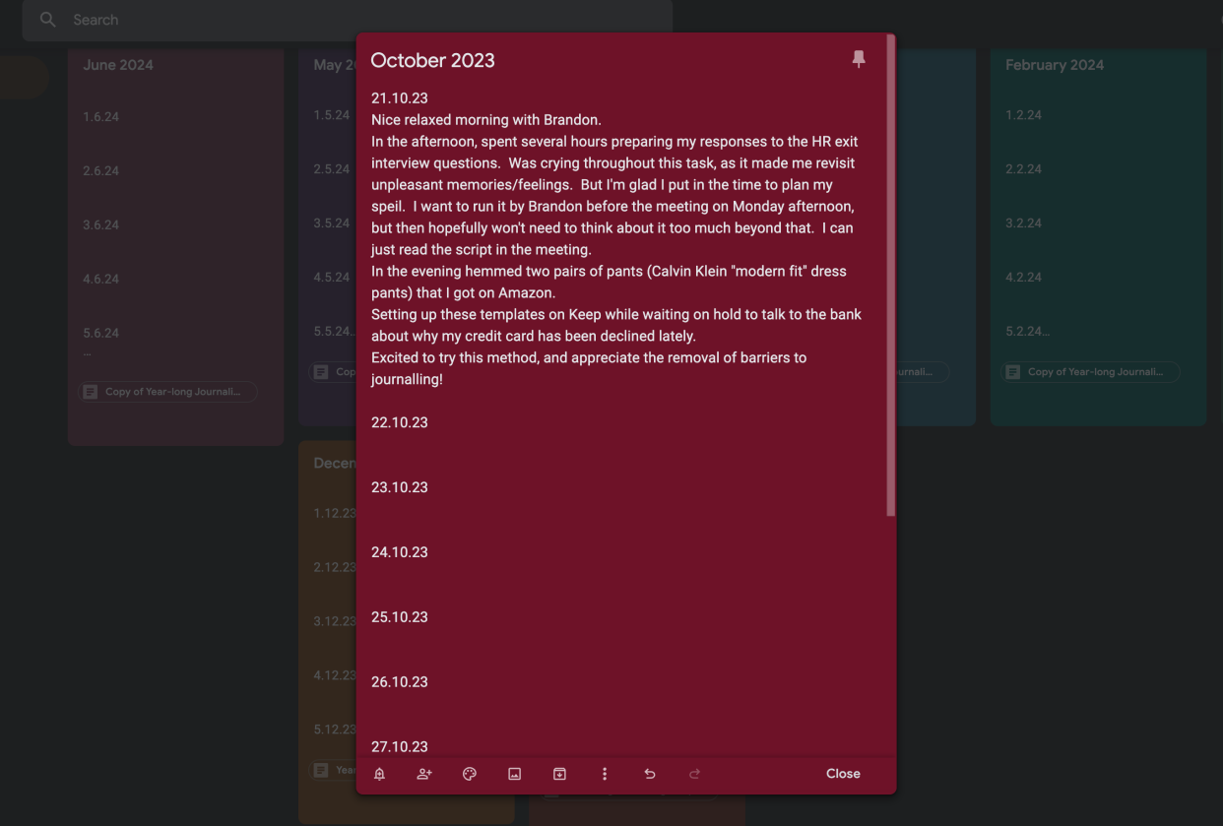Open the add collaborator icon

click(x=424, y=774)
